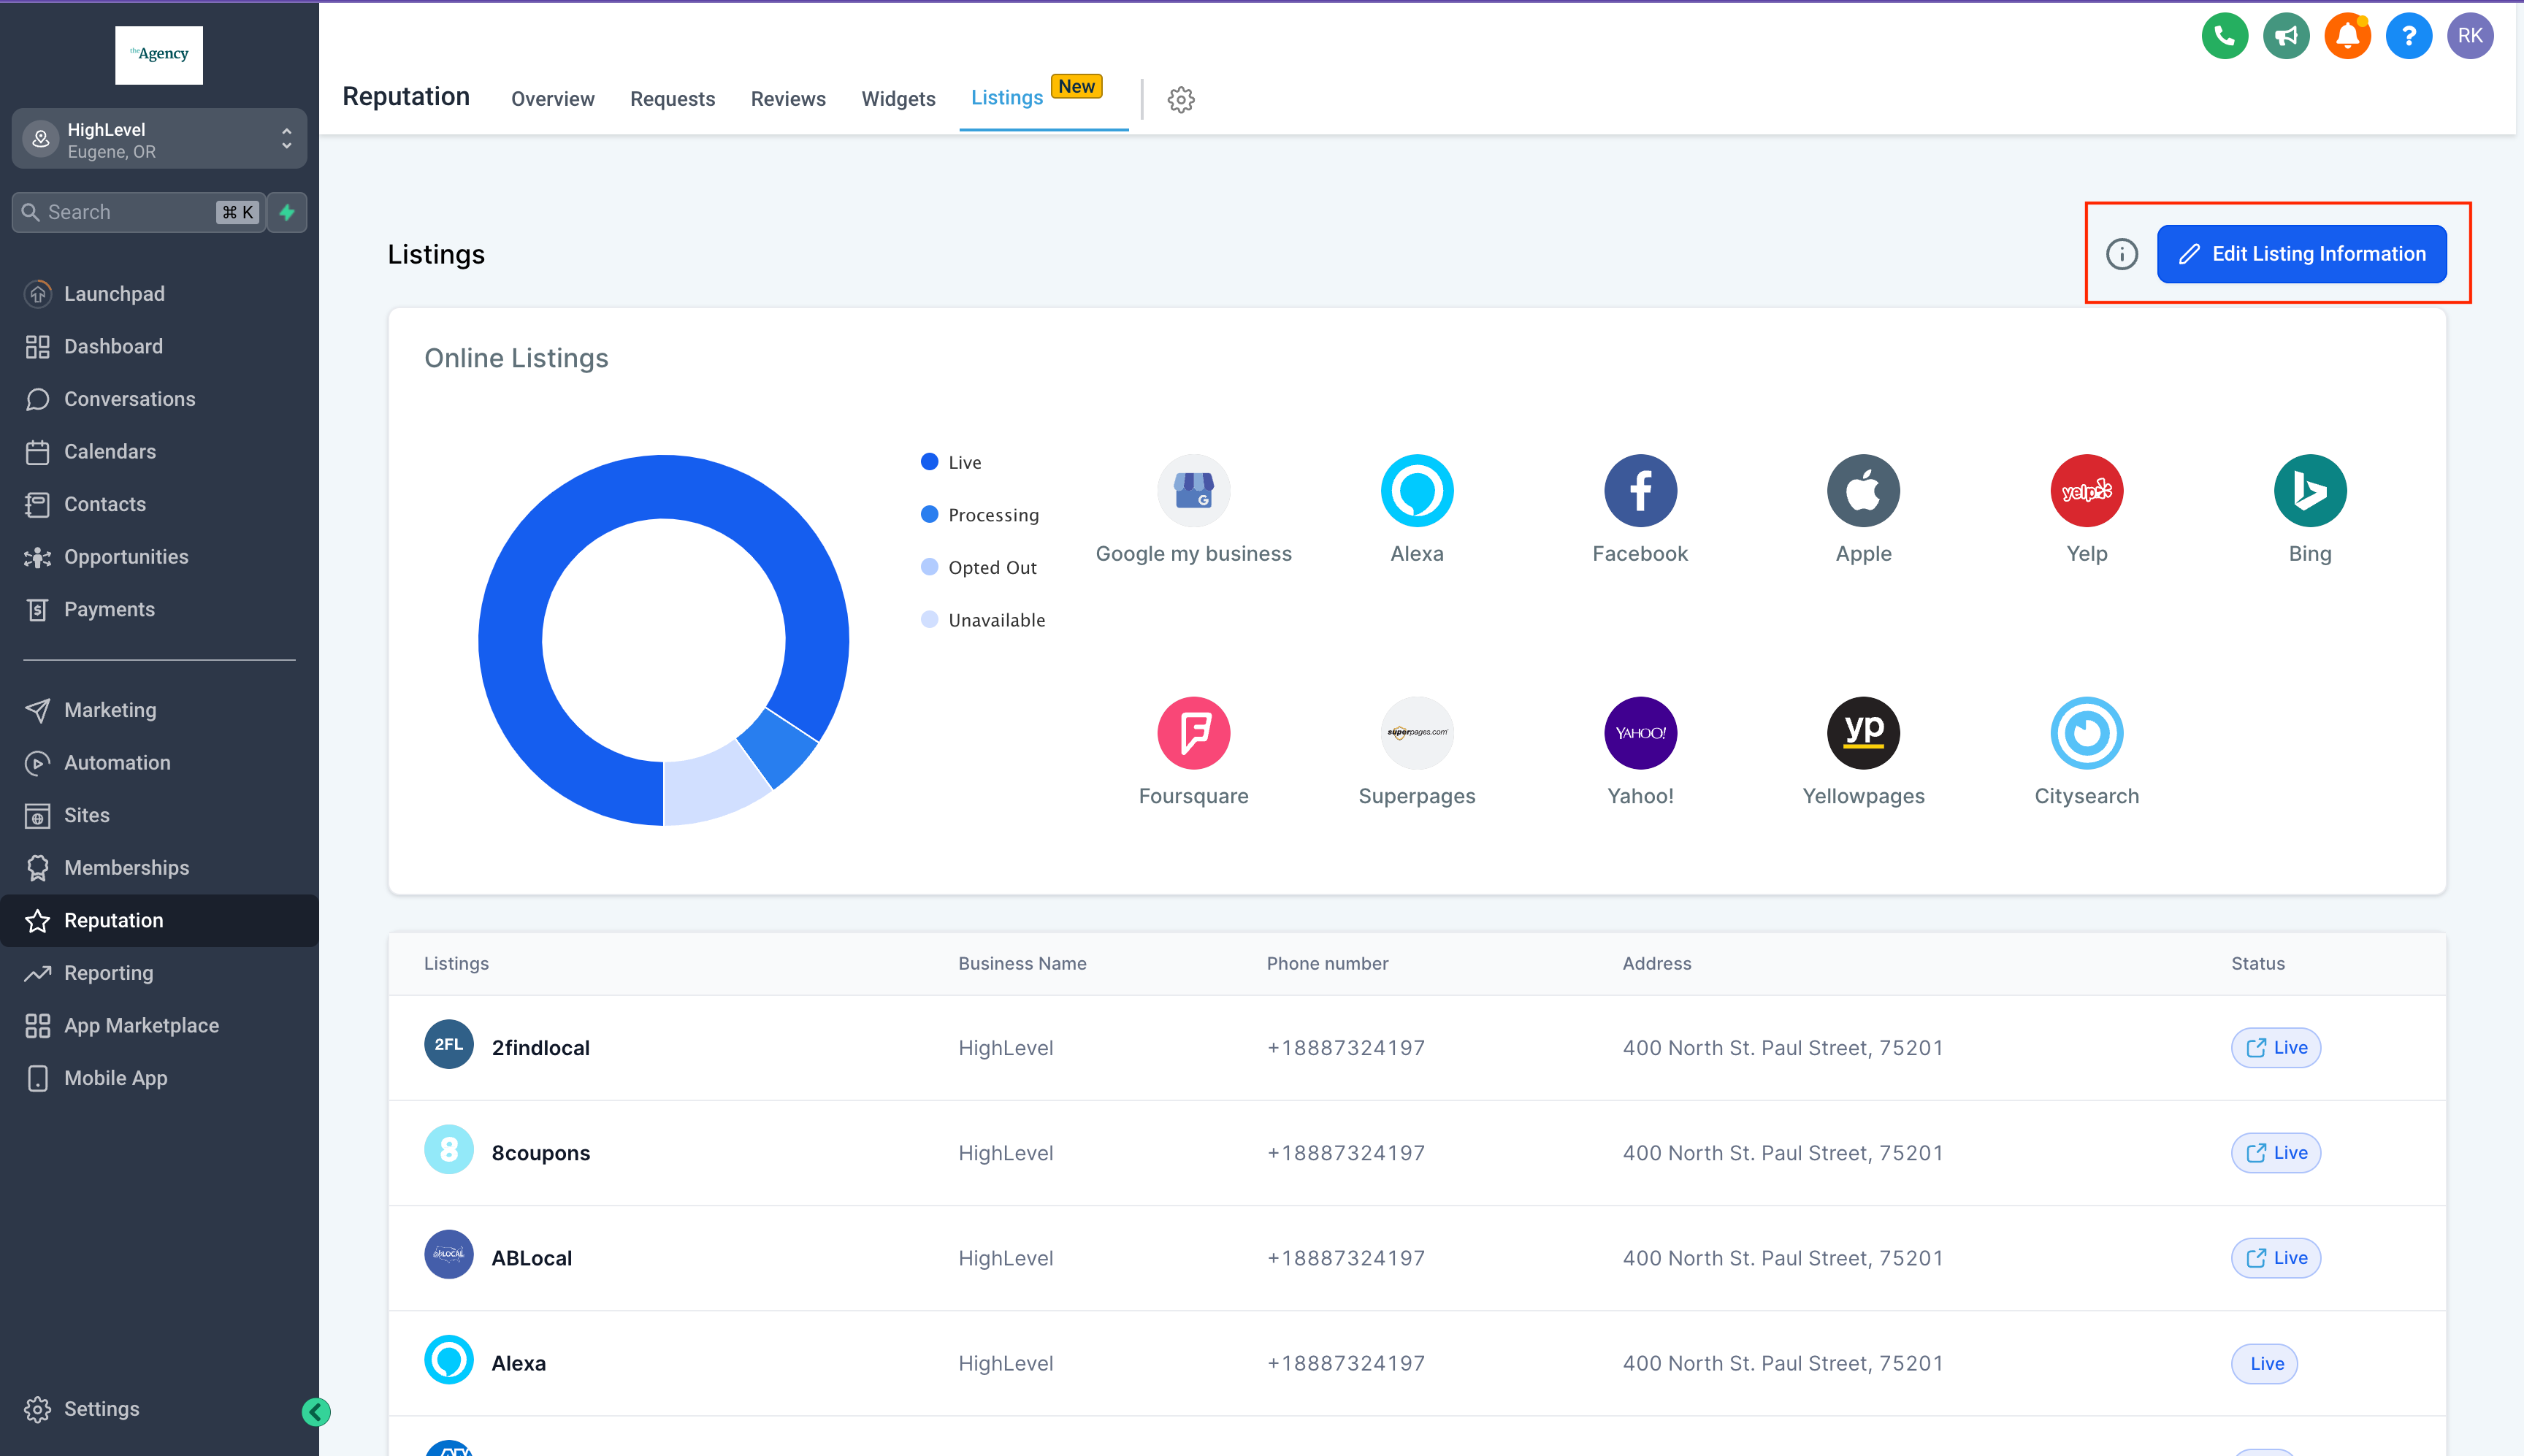Switch to the Overview tab

[x=553, y=99]
